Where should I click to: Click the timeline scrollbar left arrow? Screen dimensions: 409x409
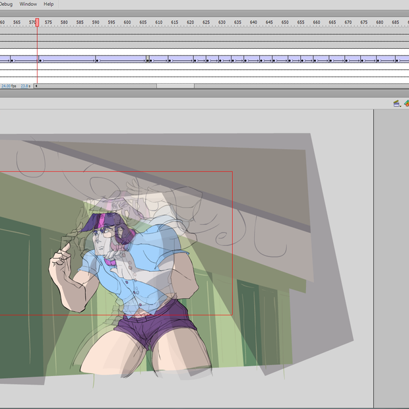click(36, 86)
